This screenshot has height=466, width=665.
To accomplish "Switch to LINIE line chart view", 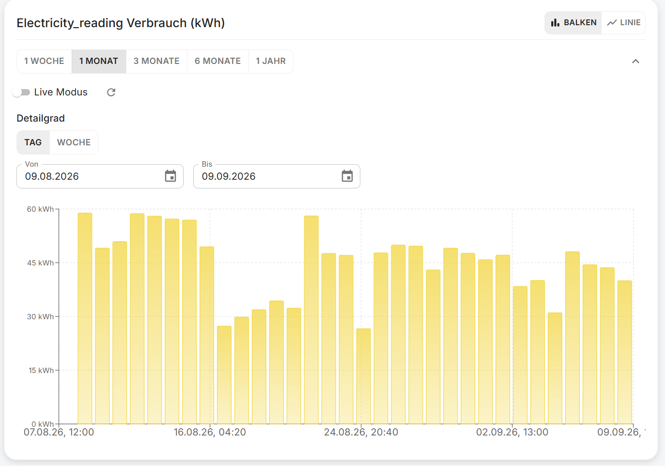I will [624, 23].
